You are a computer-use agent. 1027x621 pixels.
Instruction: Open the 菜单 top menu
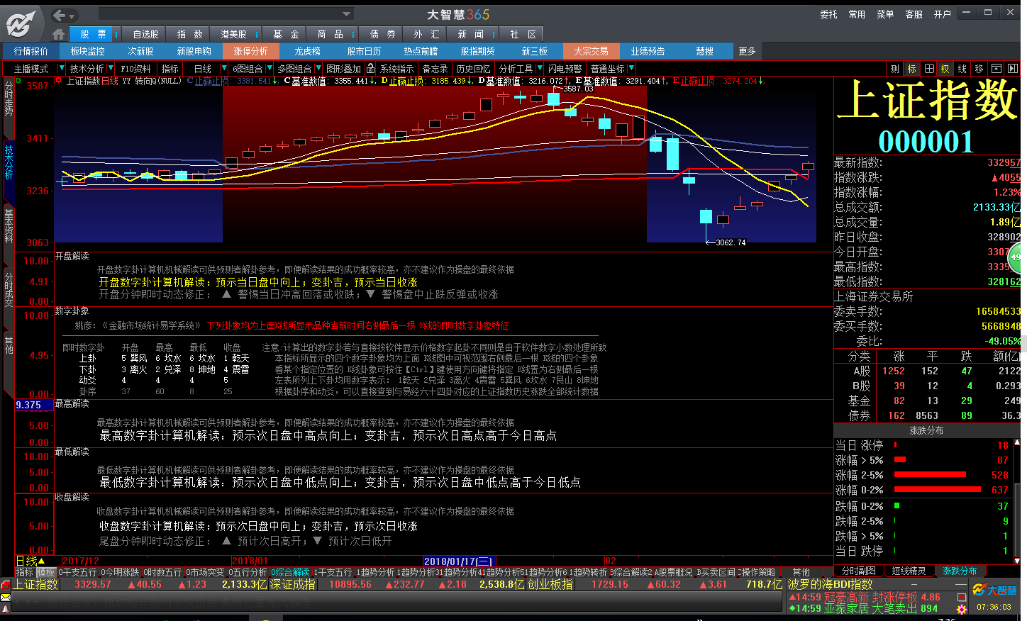(x=885, y=14)
